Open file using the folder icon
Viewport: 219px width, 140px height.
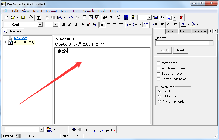pos(13,18)
